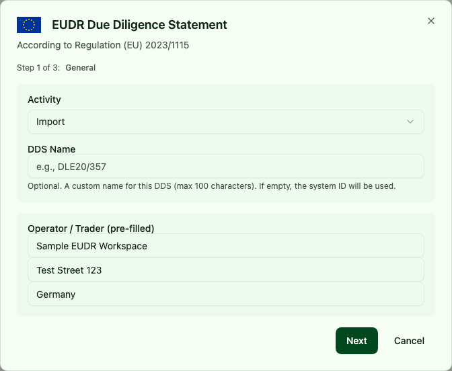
Task: Click the Operator / Trader (pre-filled) label
Action: coord(91,229)
